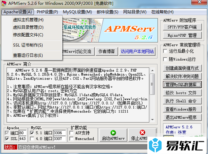Screen dimensions: 208x154
Task: Enable MySQL 4.0 checkbox
Action: tap(32, 139)
